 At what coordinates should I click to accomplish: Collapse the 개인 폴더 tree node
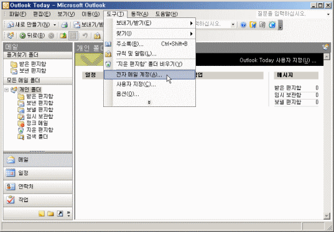(x=7, y=90)
